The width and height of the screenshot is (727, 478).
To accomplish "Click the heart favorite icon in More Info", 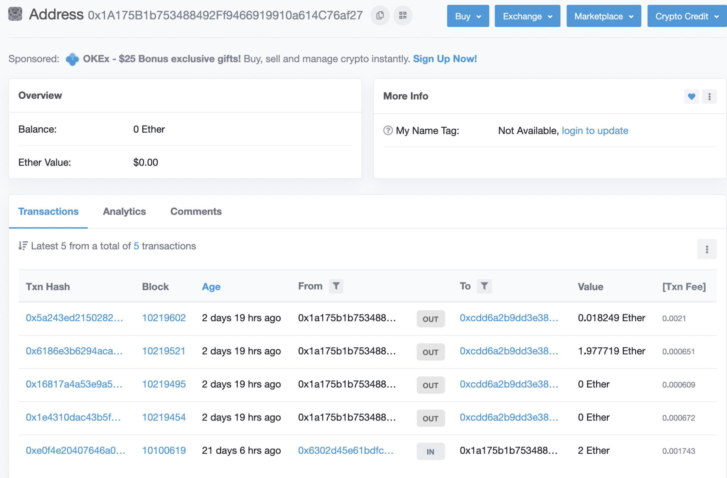I will point(692,97).
